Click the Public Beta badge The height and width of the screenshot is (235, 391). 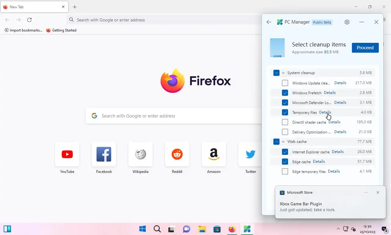pyautogui.click(x=322, y=22)
